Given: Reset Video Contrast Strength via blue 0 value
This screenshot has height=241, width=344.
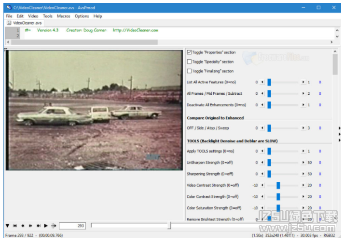Looking at the screenshot, I should tap(320, 185).
